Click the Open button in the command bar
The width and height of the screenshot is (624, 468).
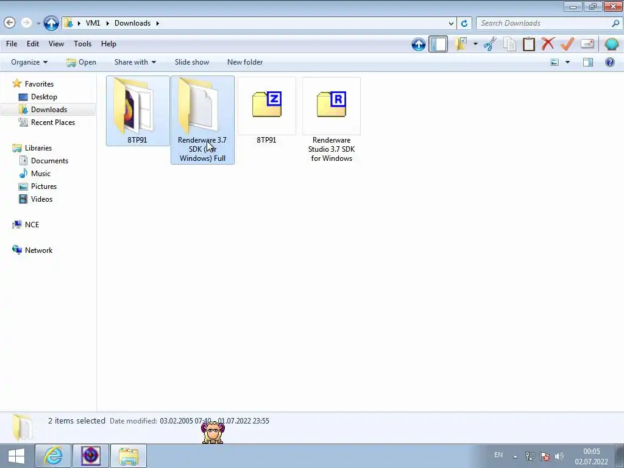point(82,62)
